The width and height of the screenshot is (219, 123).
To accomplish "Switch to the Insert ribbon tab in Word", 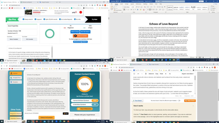I will pyautogui.click(x=121, y=4).
